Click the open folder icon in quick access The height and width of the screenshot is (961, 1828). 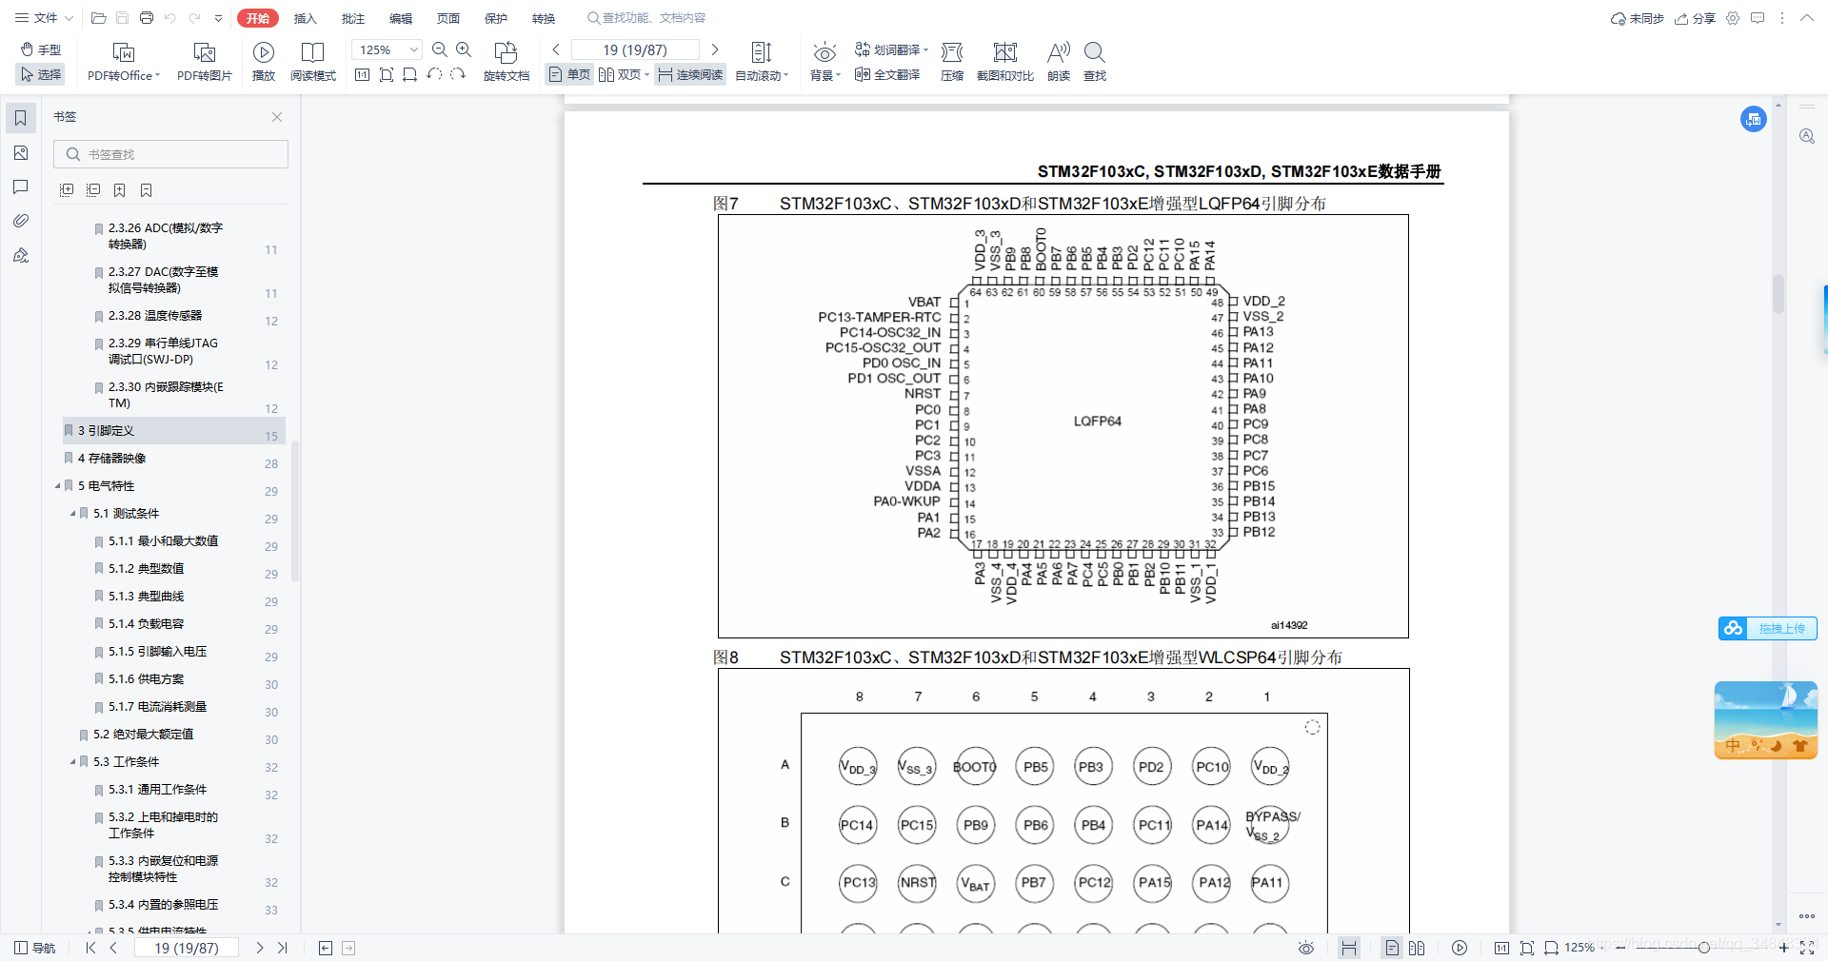(x=98, y=18)
